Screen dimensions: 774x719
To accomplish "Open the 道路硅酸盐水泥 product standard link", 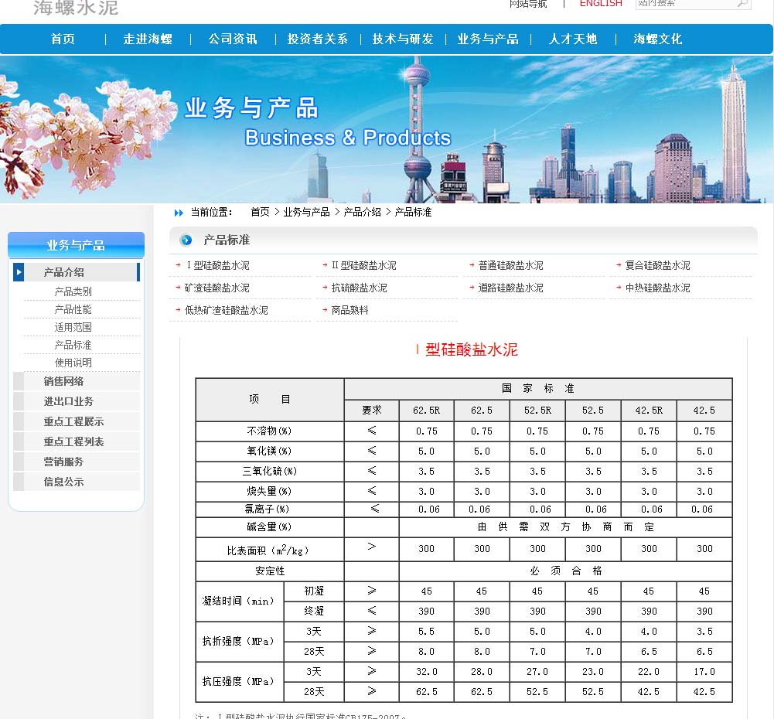I will (510, 288).
